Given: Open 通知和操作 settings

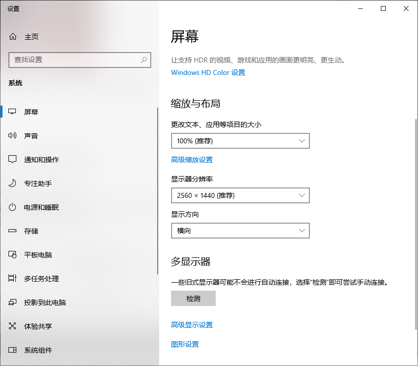Looking at the screenshot, I should coord(41,159).
